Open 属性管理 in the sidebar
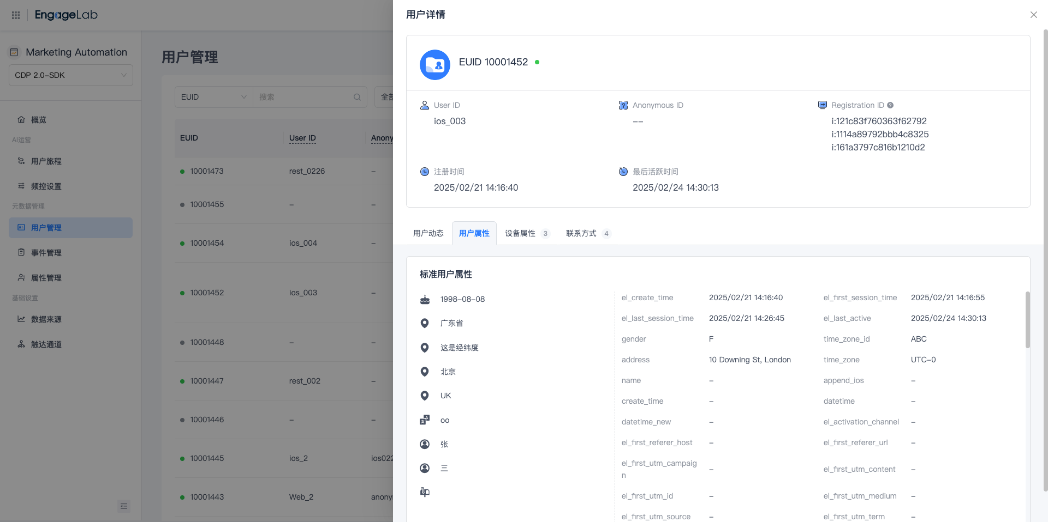Screen dimensions: 1048x522 (70, 278)
